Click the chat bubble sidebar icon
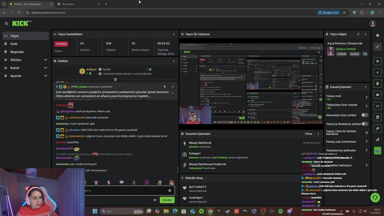 tap(377, 95)
